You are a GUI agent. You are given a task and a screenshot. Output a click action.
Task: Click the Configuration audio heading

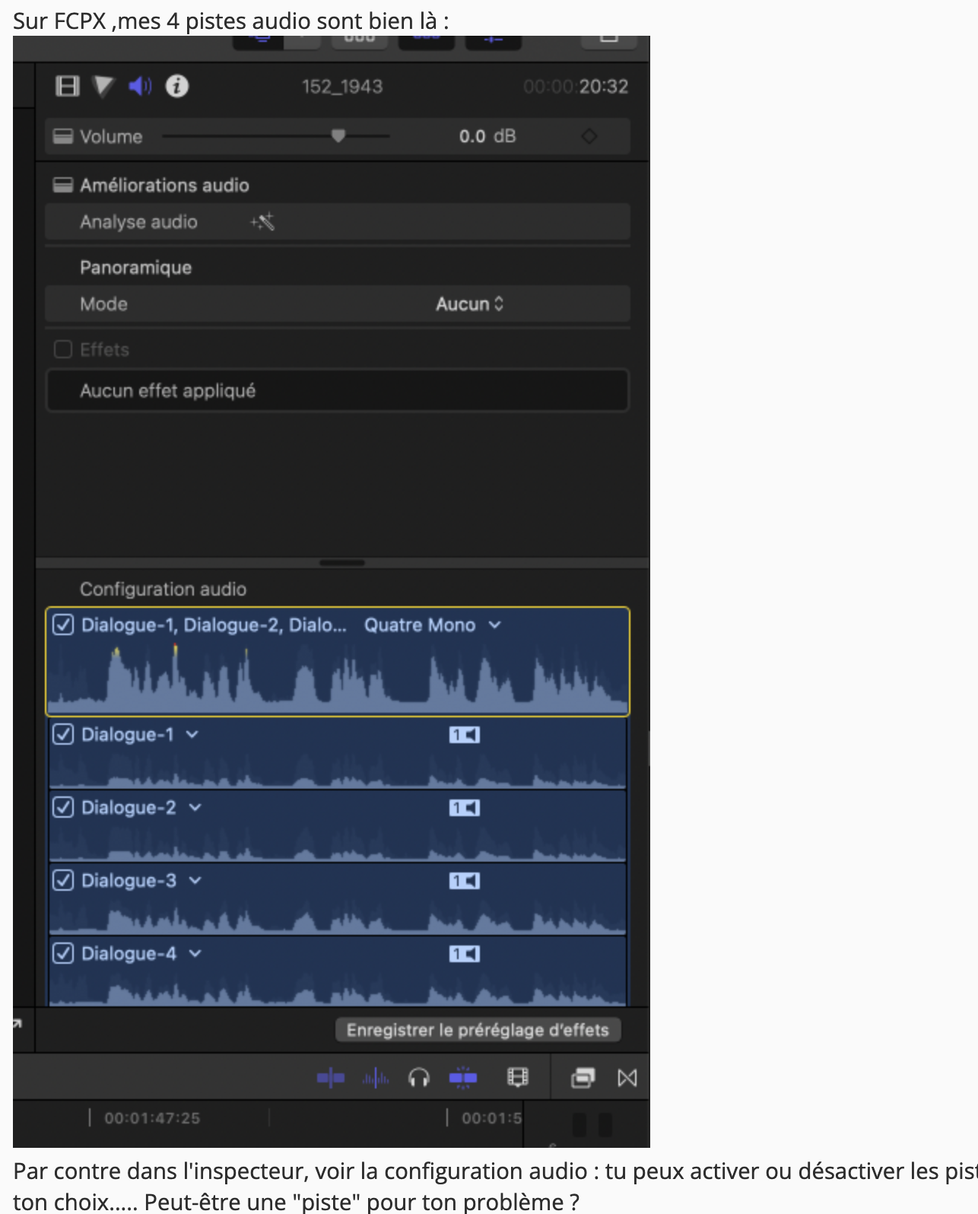pos(164,590)
